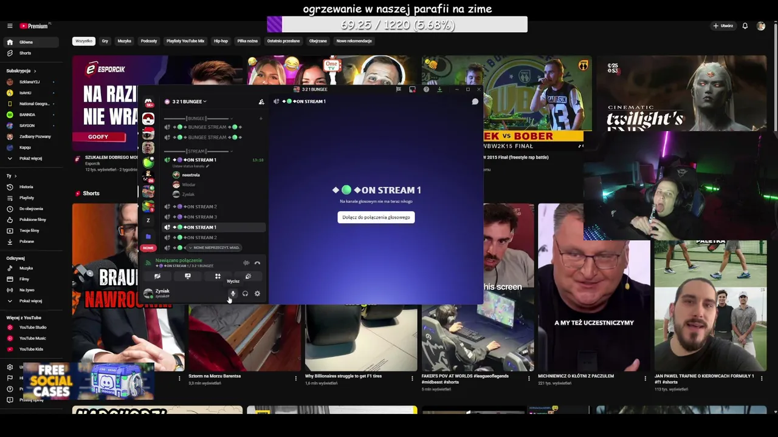Screen dimensions: 778x437
Task: Open Polubione filmy liked videos
Action: pyautogui.click(x=32, y=220)
